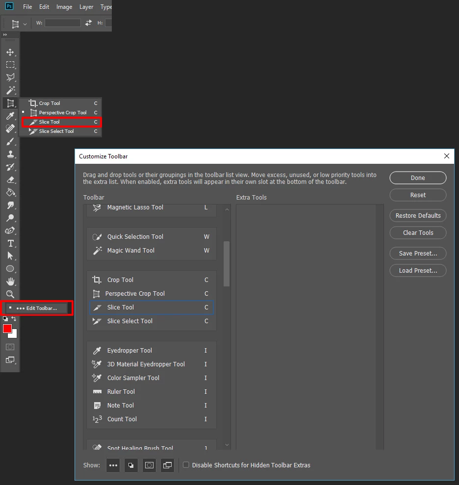Open the Image menu
This screenshot has width=459, height=485.
point(64,6)
